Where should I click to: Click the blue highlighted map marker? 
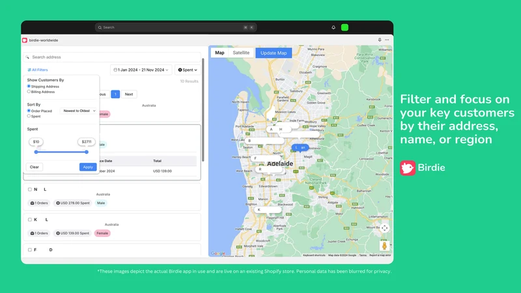point(300,148)
